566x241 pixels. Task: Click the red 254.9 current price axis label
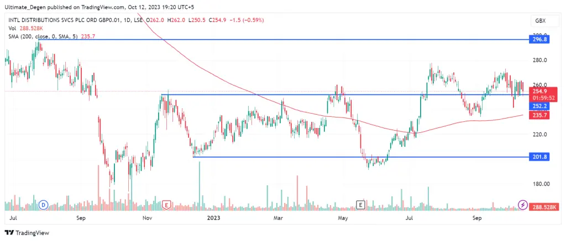click(539, 91)
